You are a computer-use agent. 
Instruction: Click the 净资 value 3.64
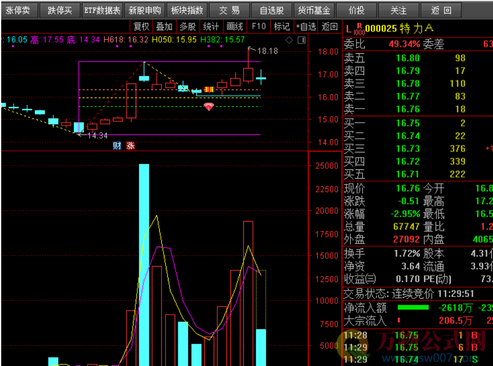pyautogui.click(x=411, y=266)
